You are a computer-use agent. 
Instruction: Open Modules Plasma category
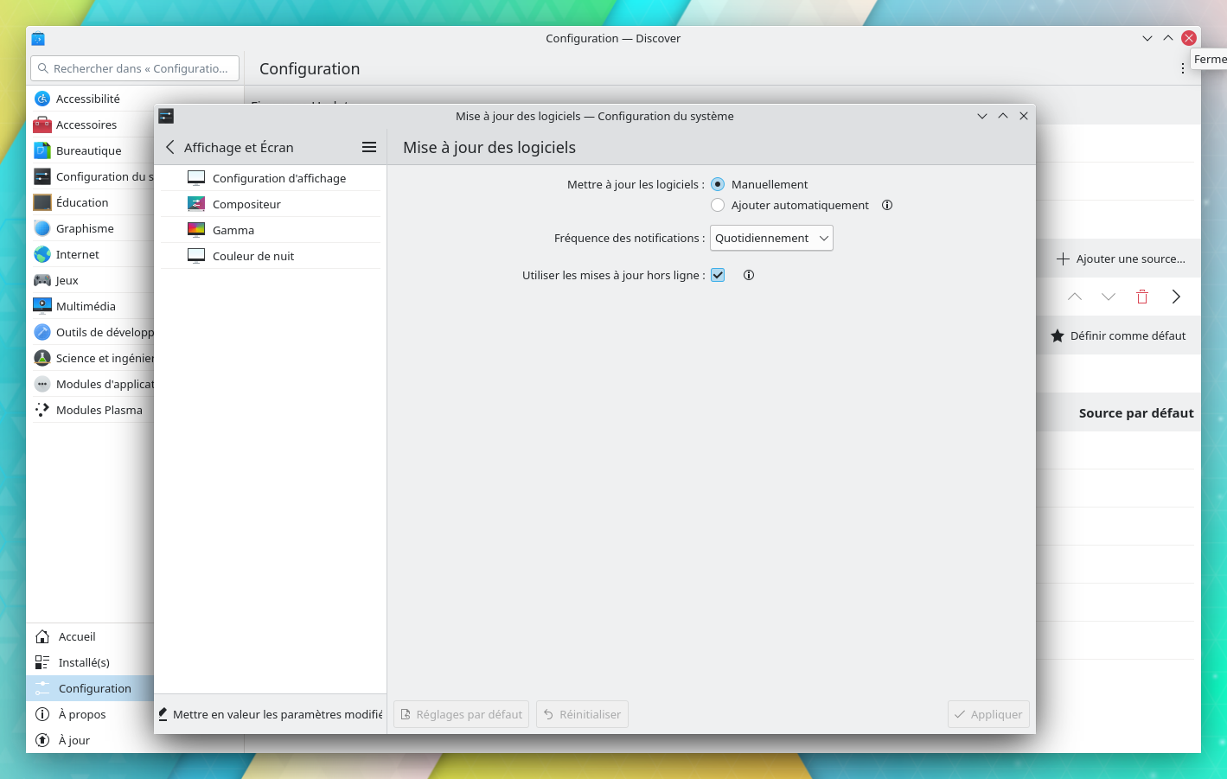pyautogui.click(x=92, y=410)
